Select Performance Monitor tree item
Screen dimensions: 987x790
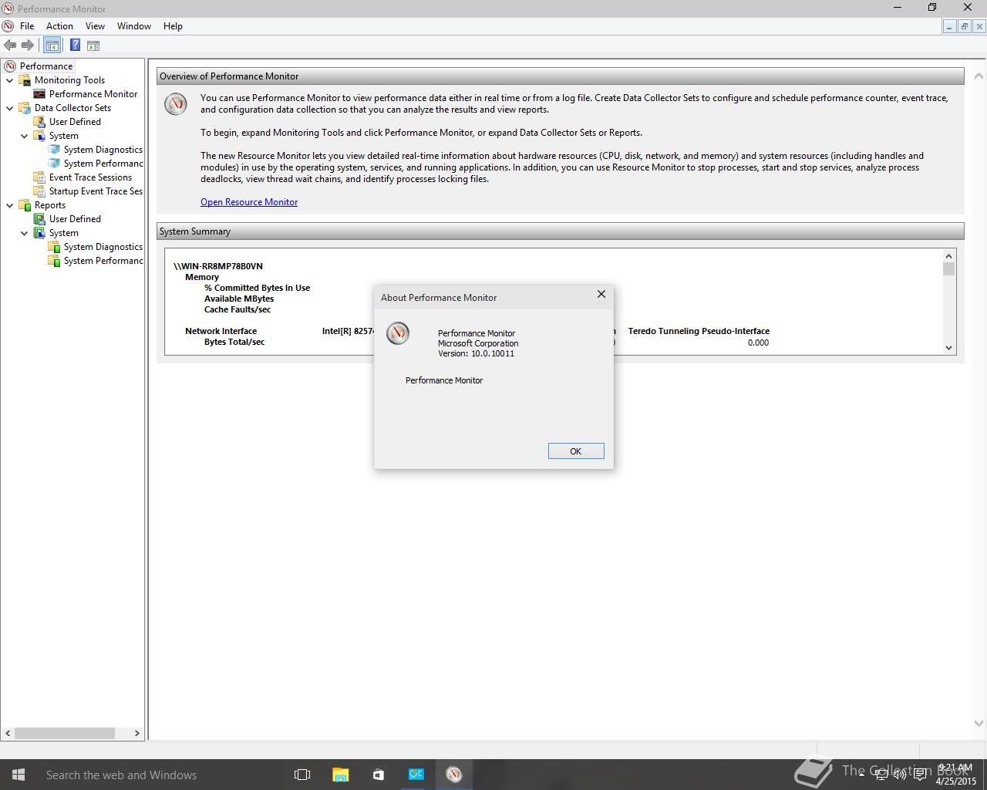click(93, 94)
